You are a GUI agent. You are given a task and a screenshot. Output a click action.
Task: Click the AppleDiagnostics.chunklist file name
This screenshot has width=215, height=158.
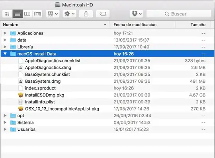click(53, 61)
